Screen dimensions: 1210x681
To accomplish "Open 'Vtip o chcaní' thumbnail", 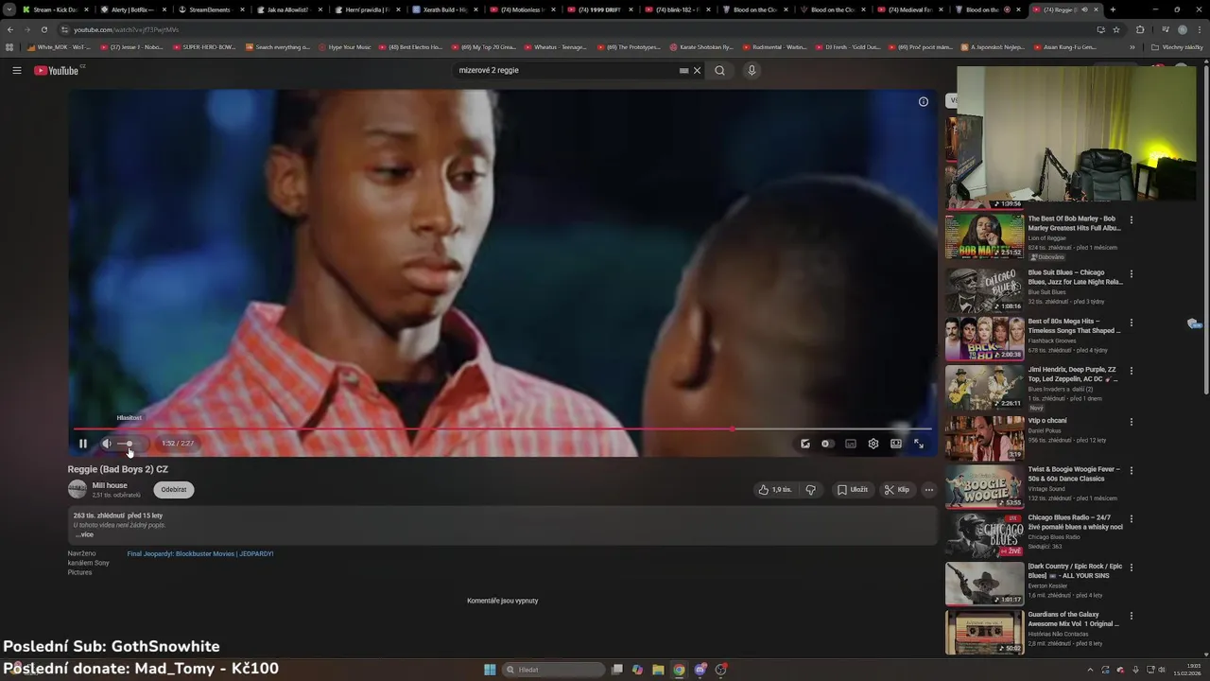I will click(x=984, y=438).
